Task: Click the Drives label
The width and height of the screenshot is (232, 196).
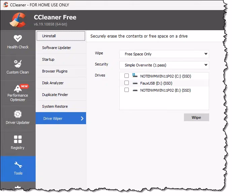Action: (100, 75)
